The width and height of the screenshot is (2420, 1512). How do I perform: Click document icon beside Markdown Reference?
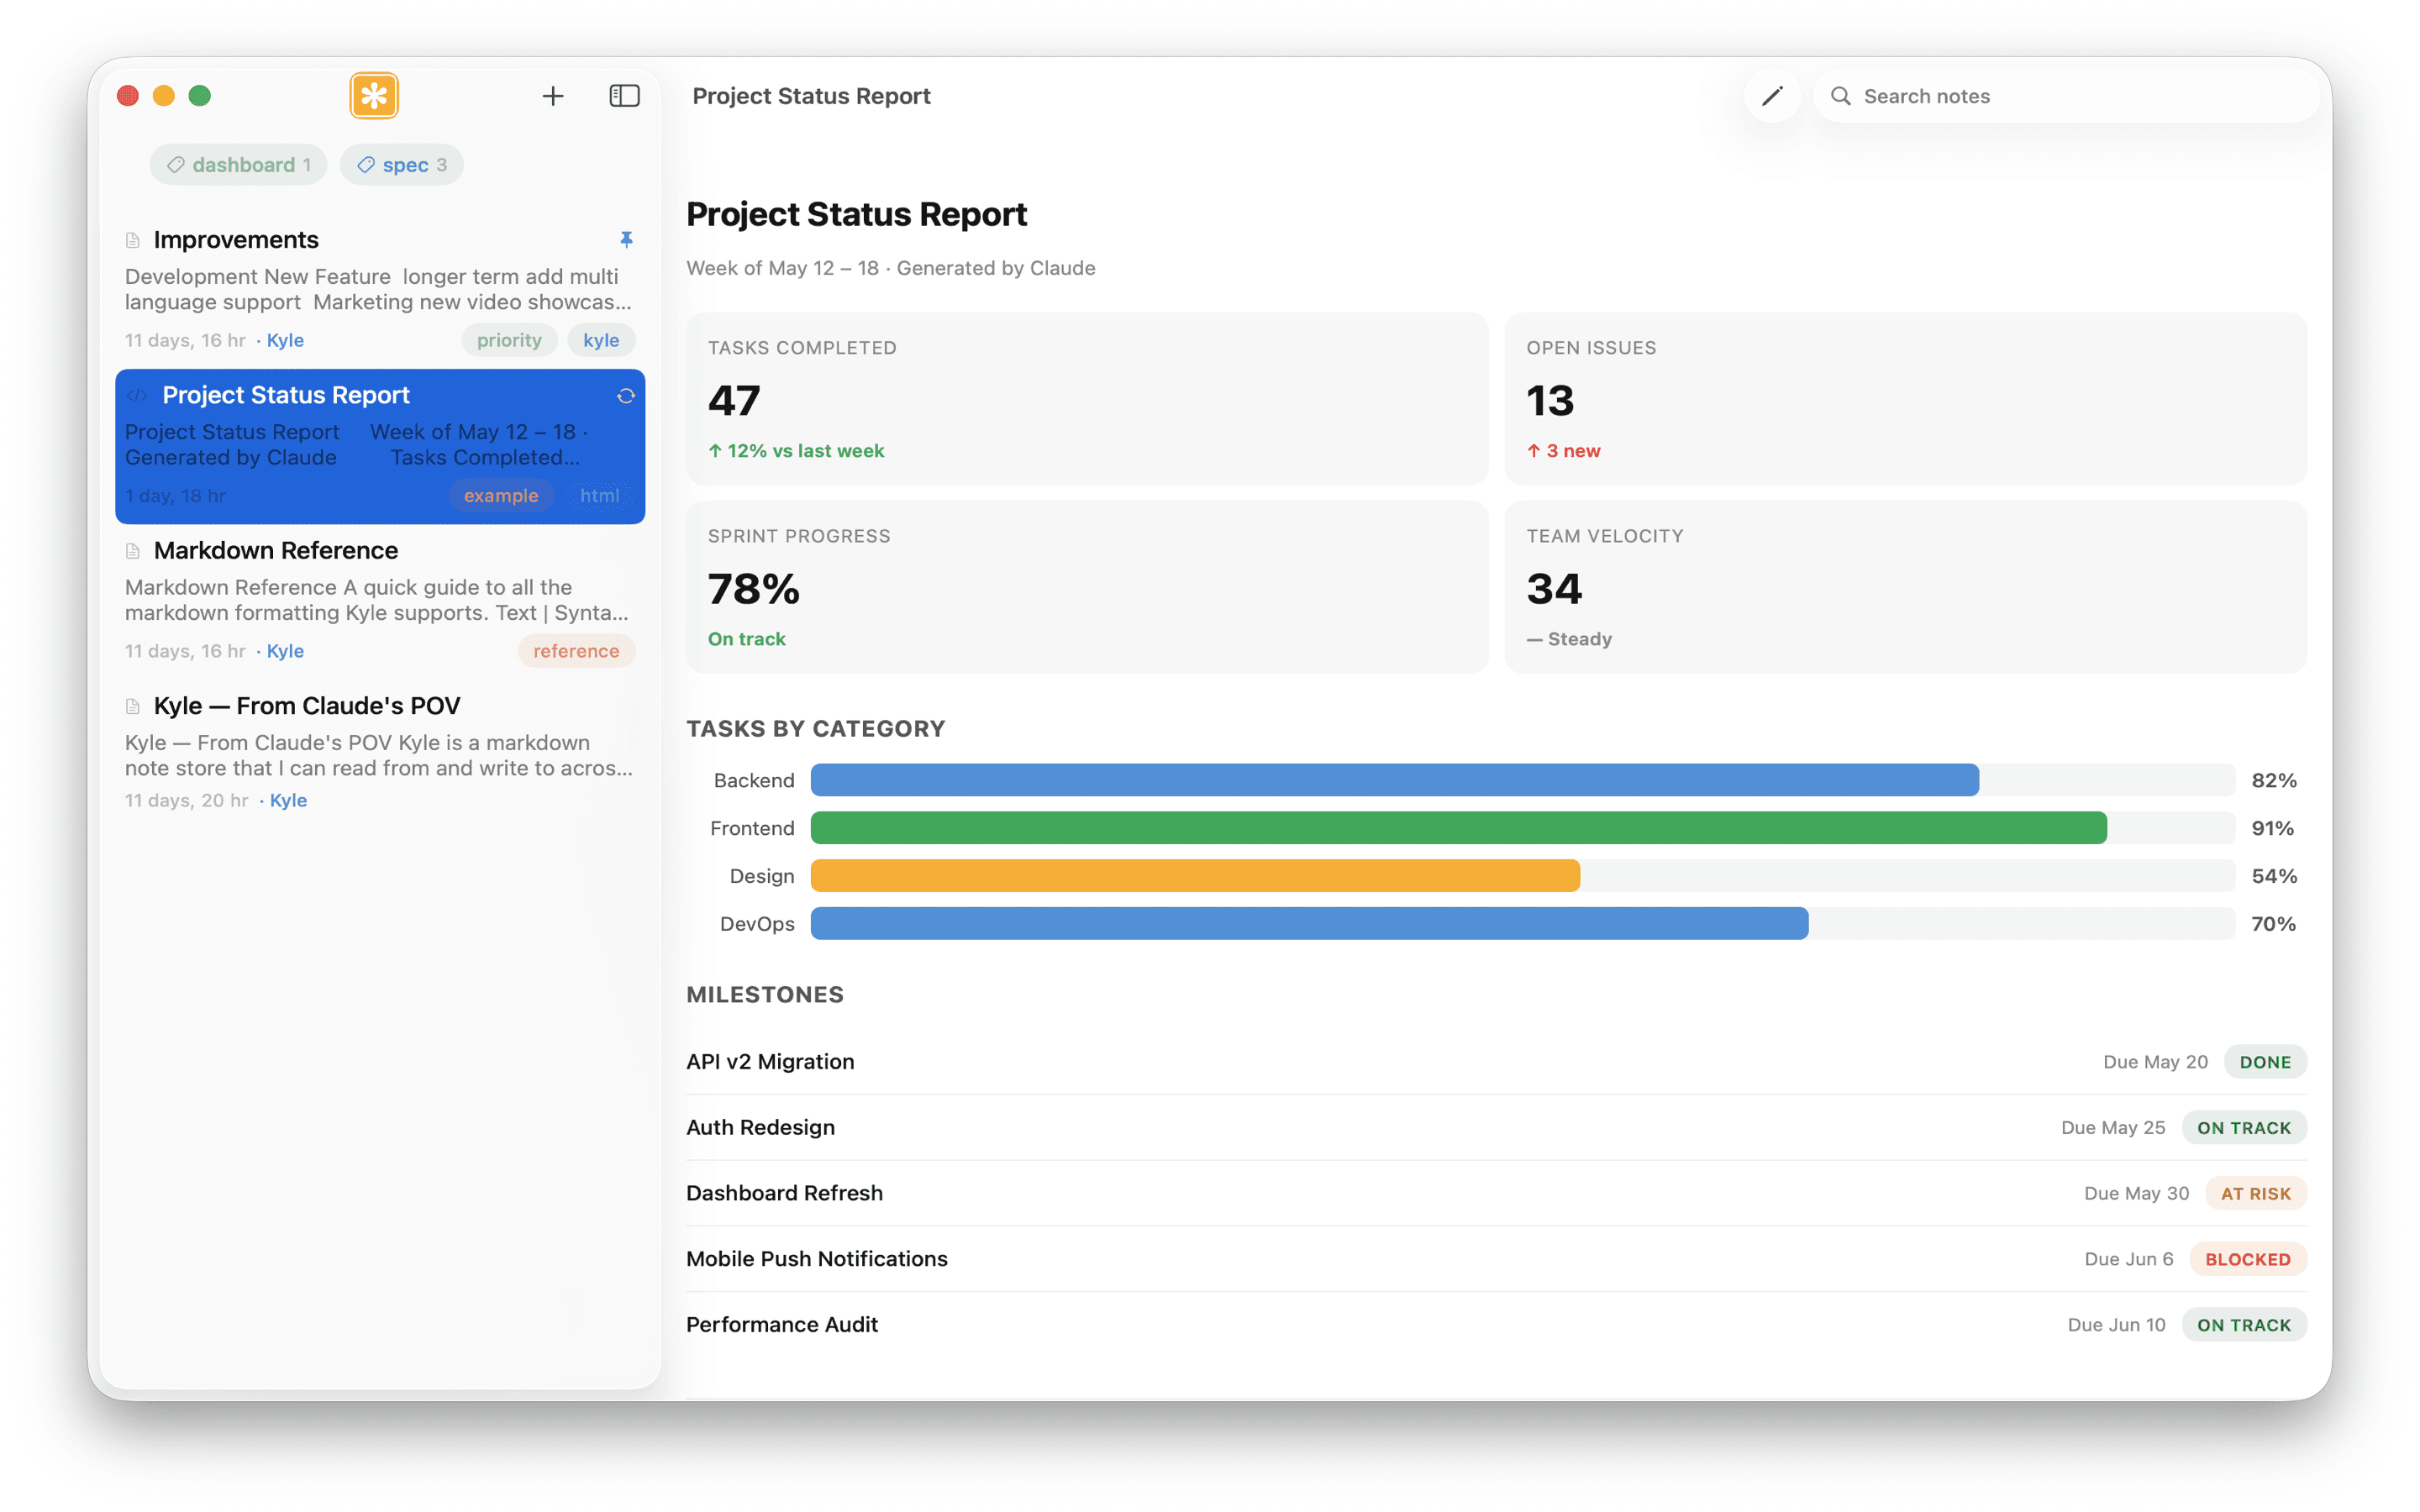133,551
